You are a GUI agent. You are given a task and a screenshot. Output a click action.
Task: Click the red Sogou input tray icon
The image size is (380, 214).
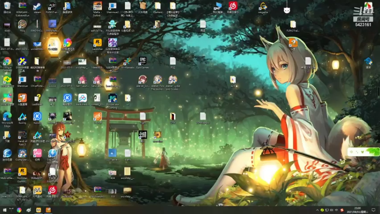pos(342,210)
